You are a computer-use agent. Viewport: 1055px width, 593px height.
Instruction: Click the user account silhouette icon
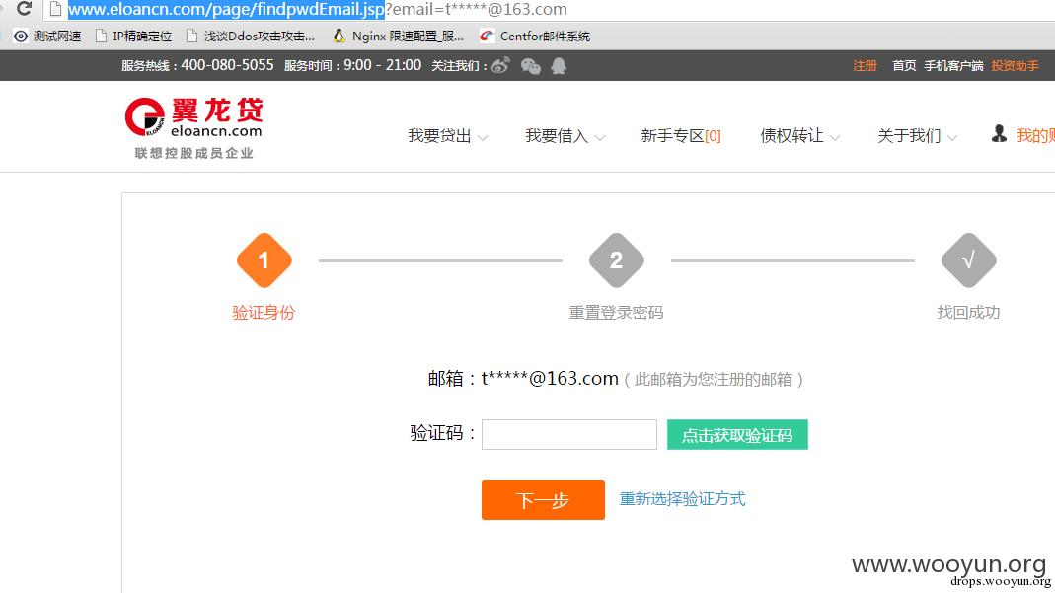tap(999, 134)
